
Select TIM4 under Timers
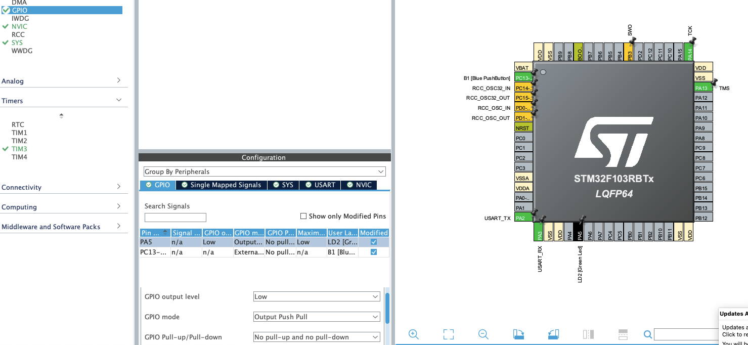pyautogui.click(x=19, y=157)
